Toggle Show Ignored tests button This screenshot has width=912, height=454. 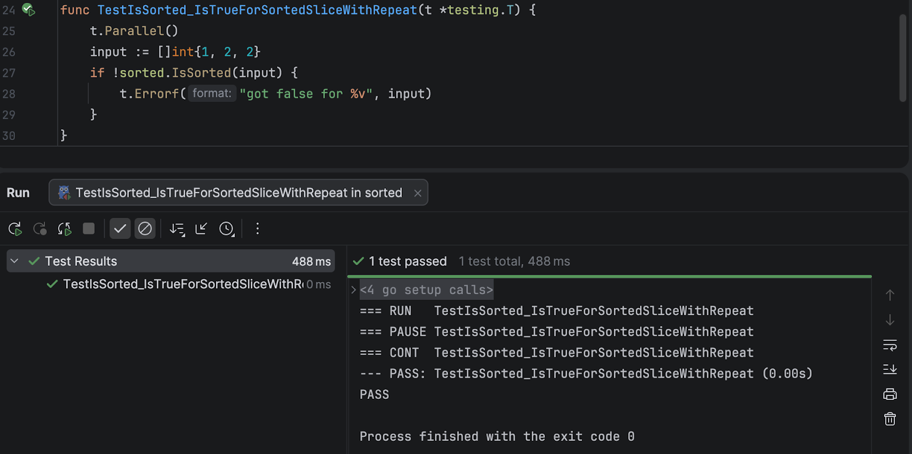pyautogui.click(x=145, y=229)
